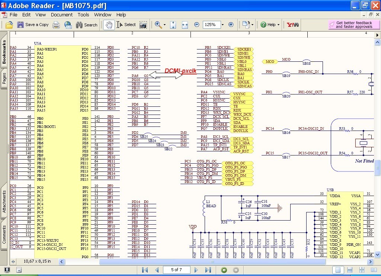This screenshot has height=276, width=381.
Task: Click the page number field 5 of 7
Action: pyautogui.click(x=176, y=270)
